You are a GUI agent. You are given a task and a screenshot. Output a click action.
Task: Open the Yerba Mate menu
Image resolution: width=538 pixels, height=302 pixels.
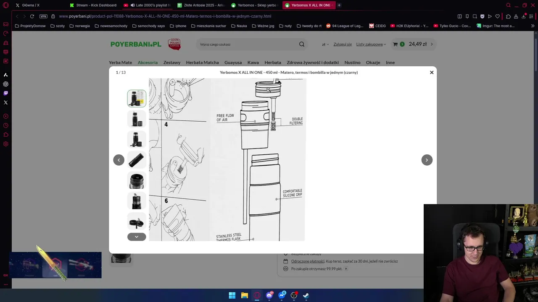tap(120, 62)
